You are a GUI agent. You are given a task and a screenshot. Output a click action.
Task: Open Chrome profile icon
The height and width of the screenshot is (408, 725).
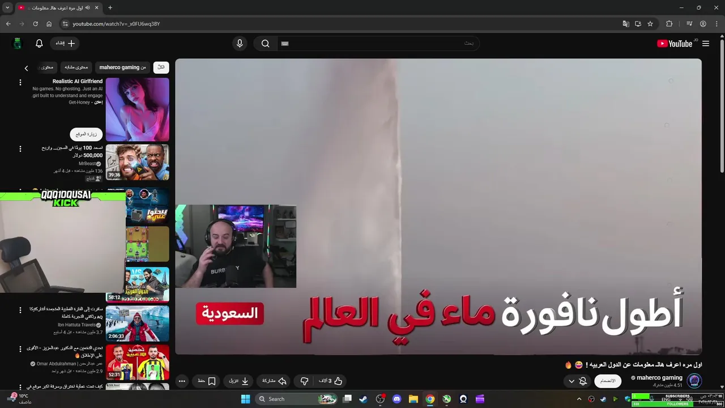pyautogui.click(x=703, y=24)
